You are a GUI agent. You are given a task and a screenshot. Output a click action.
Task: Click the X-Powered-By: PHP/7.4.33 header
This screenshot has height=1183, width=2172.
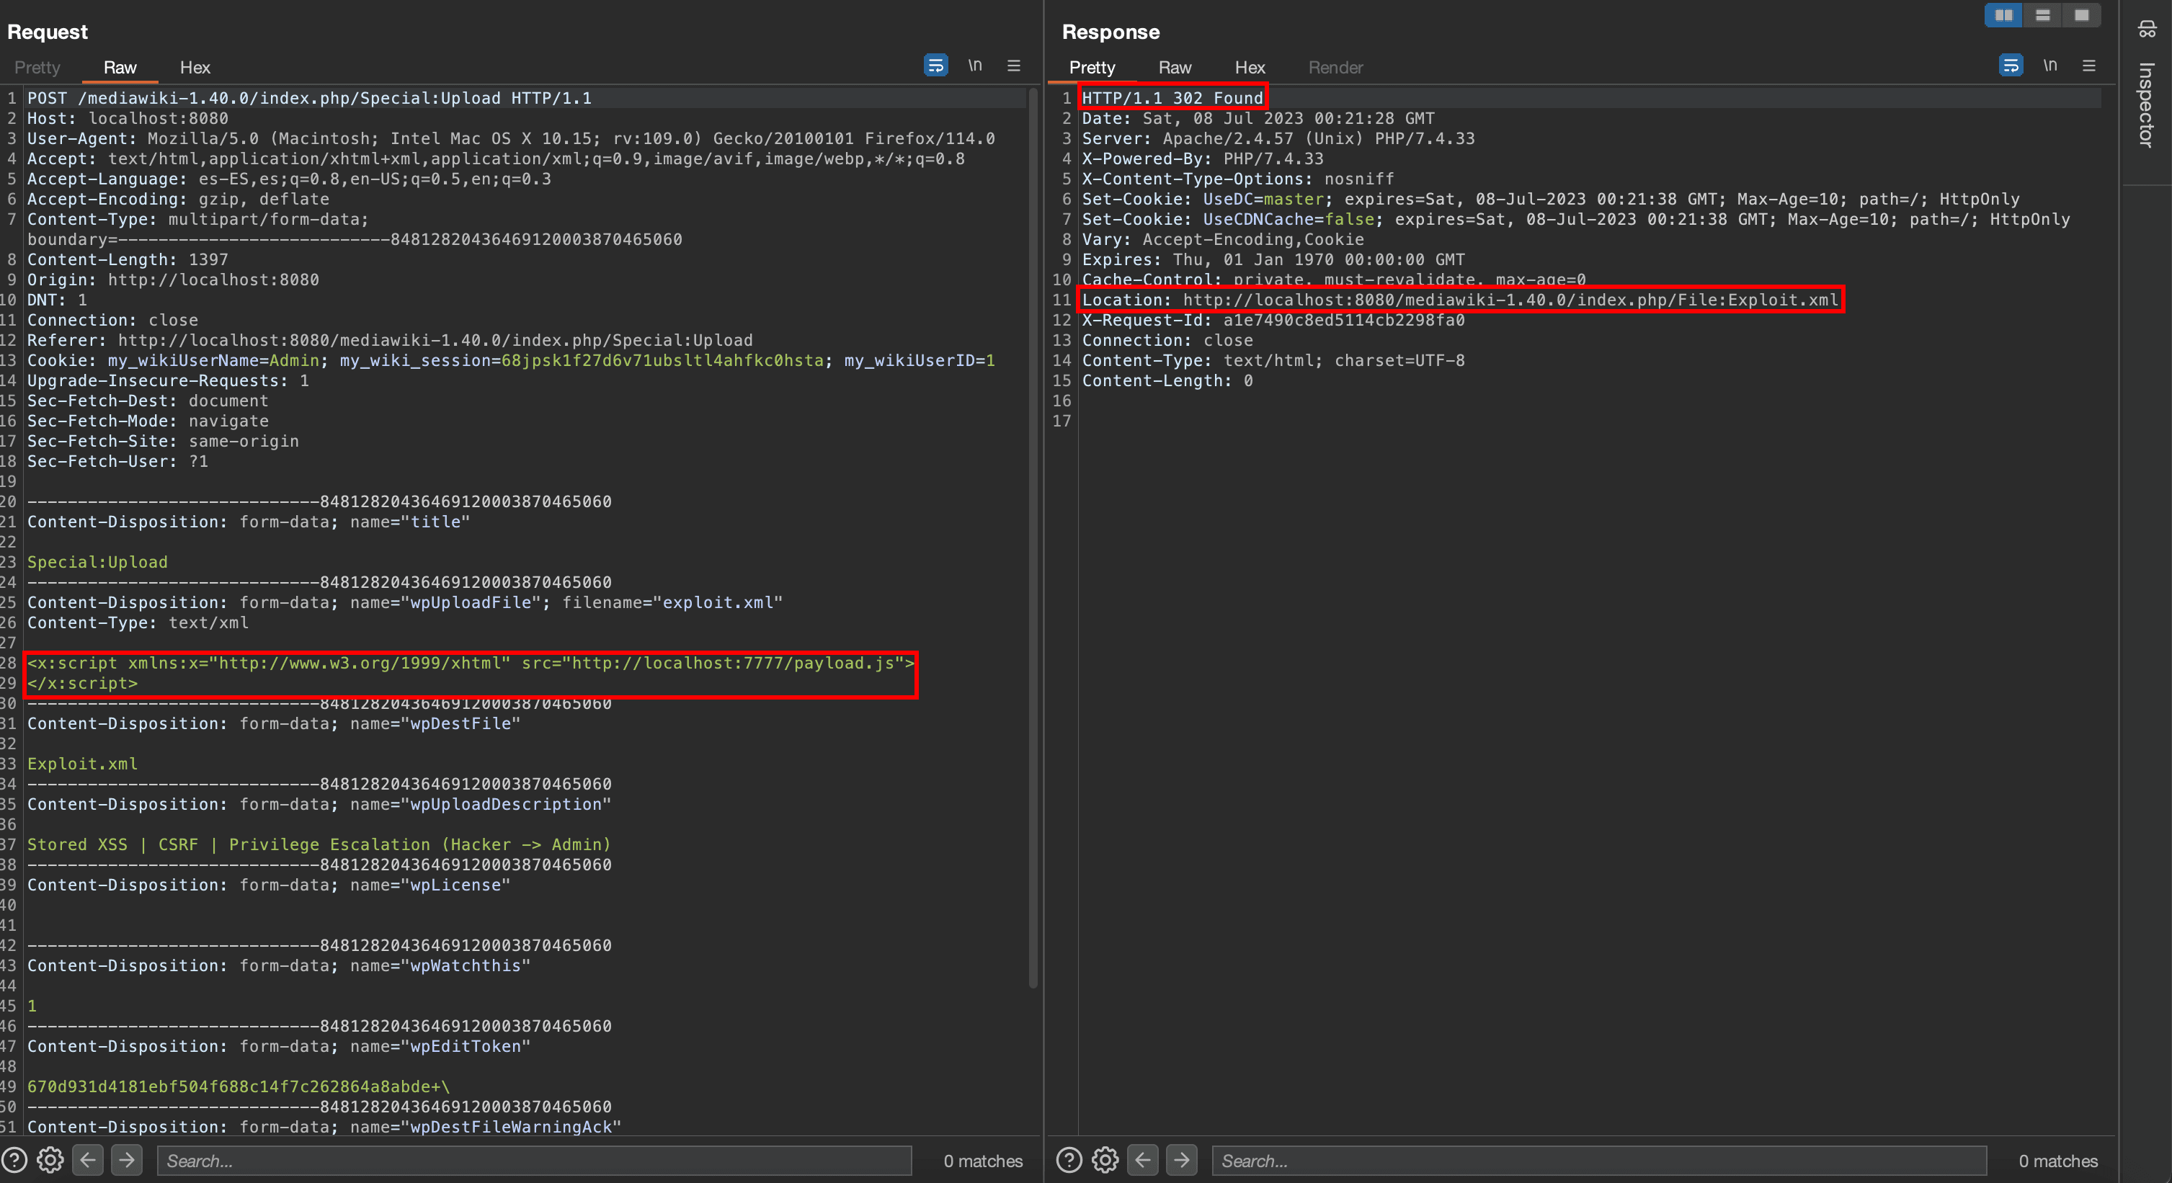click(1202, 159)
